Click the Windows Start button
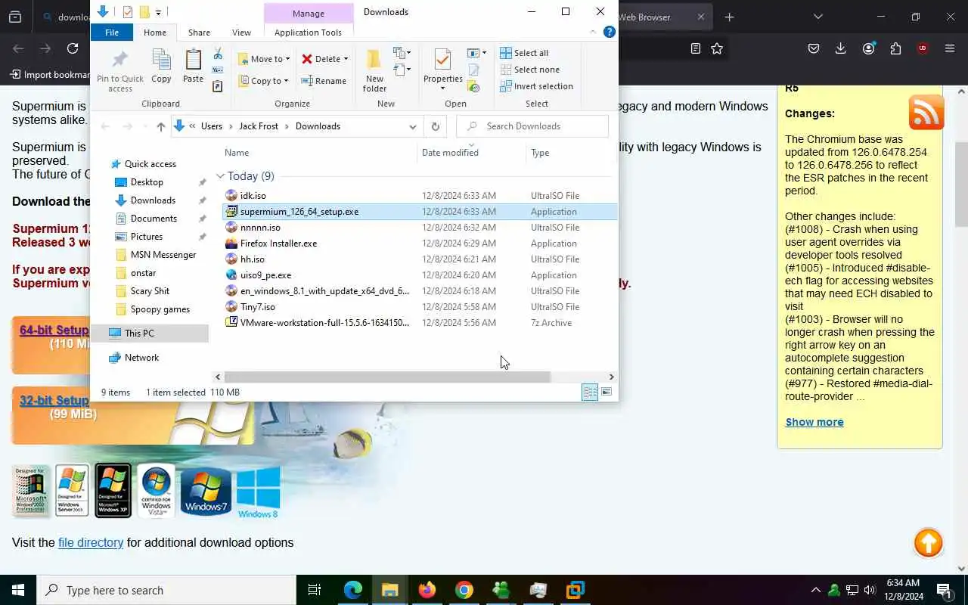This screenshot has height=605, width=968. pos(18,590)
